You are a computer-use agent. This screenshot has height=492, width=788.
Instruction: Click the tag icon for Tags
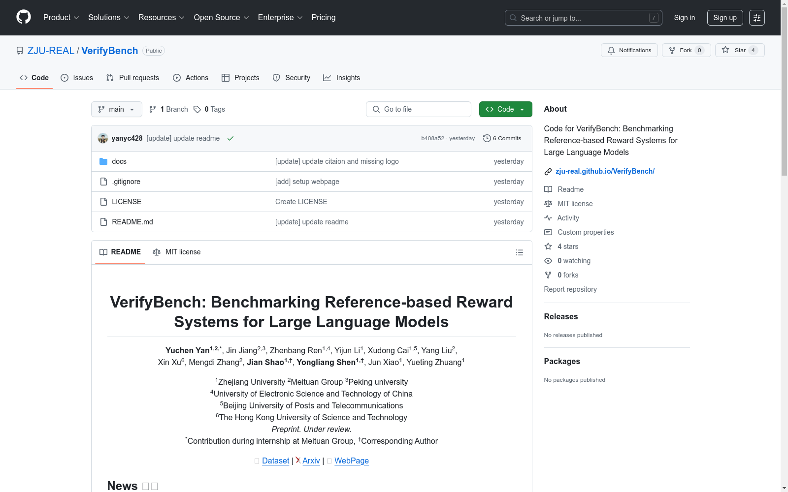tap(197, 109)
